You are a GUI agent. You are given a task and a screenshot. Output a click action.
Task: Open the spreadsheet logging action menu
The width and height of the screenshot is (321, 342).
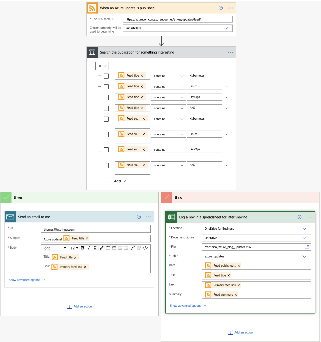(309, 217)
